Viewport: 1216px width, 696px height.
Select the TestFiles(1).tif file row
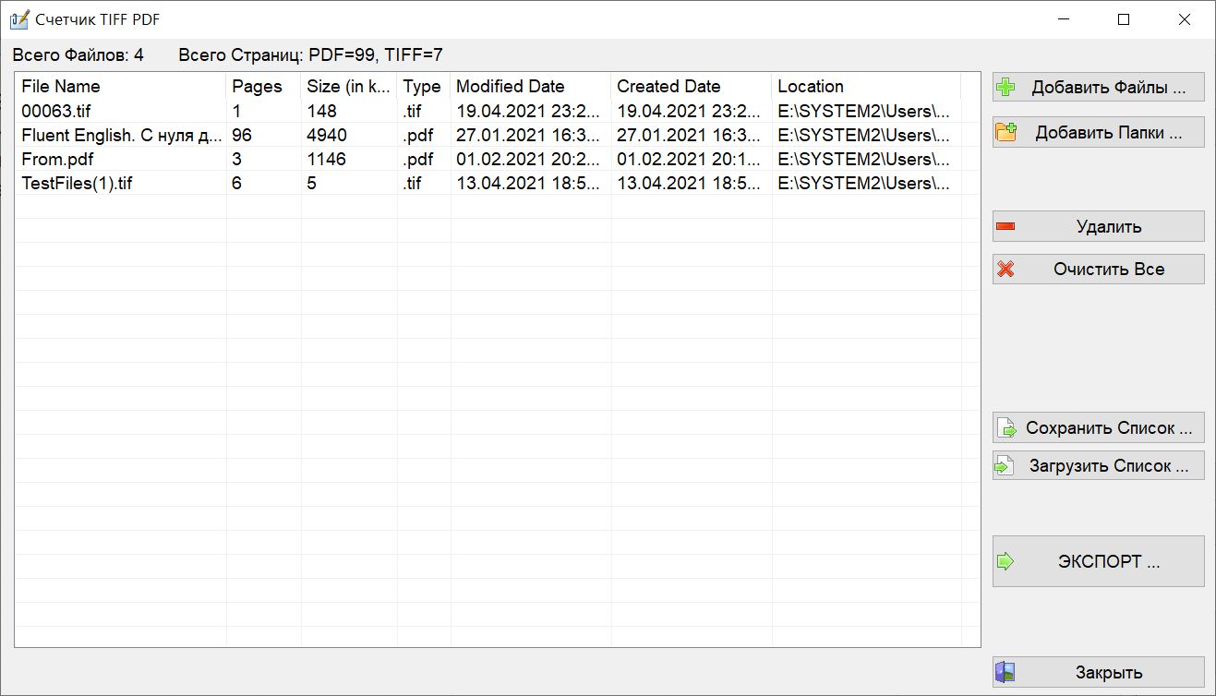pos(498,183)
